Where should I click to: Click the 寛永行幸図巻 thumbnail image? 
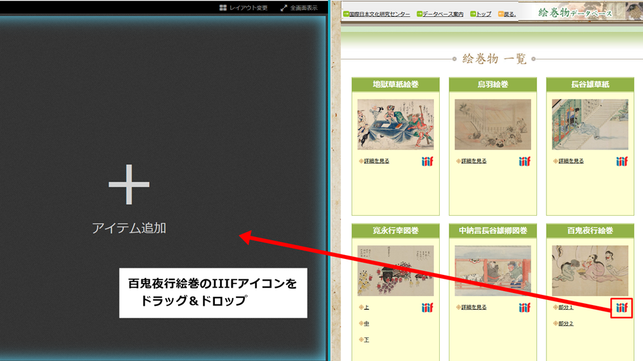point(395,270)
